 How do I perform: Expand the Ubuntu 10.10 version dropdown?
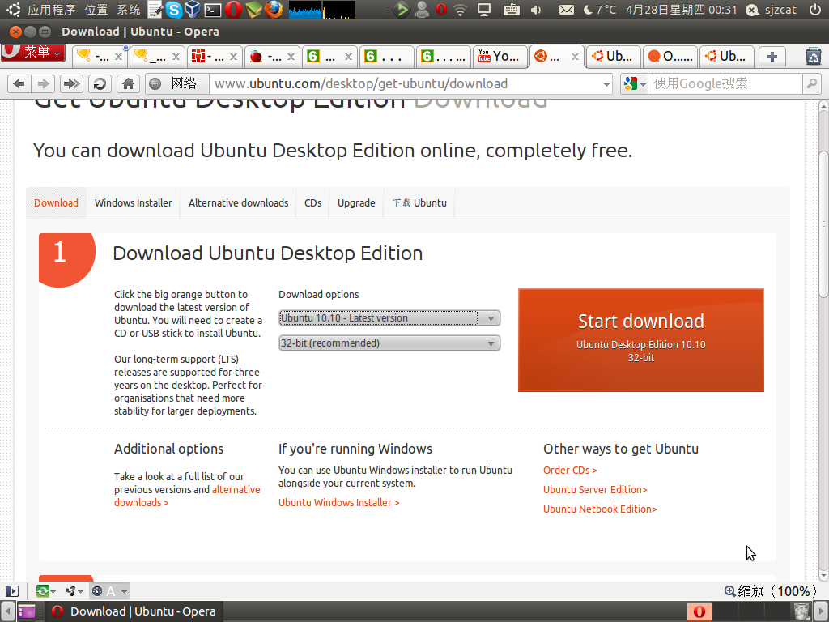[x=389, y=317]
